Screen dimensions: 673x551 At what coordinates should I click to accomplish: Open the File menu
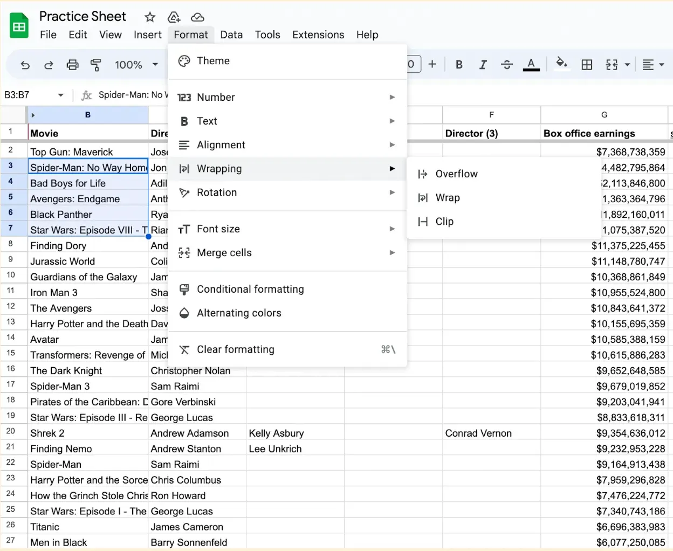(48, 35)
